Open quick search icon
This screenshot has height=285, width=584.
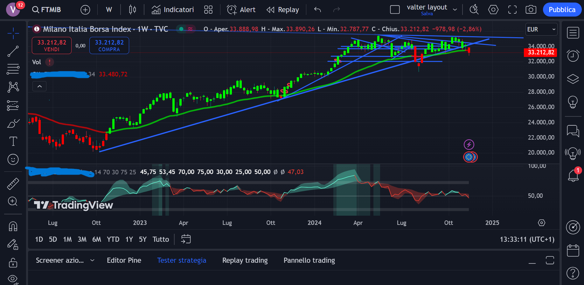(474, 10)
